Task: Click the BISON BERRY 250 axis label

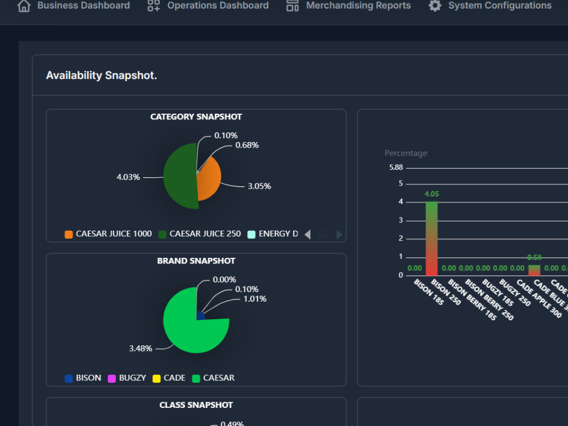Action: pyautogui.click(x=489, y=299)
